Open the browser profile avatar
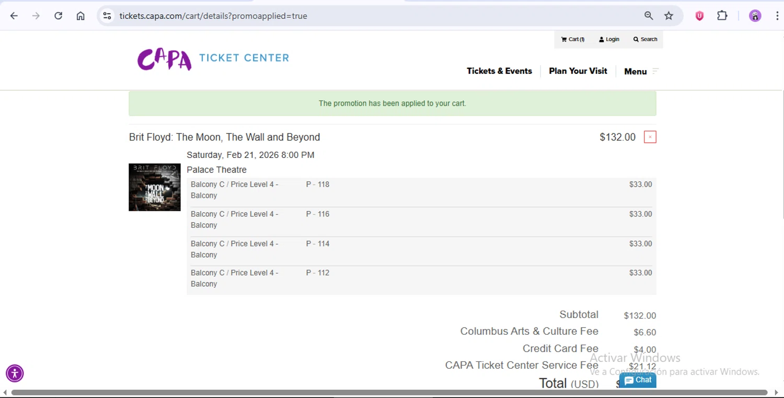Screen dimensions: 784x398 coord(755,16)
